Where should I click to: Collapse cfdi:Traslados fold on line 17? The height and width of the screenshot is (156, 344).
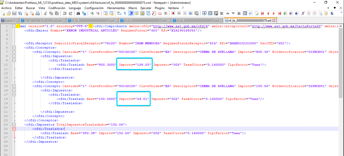[x=14, y=95]
